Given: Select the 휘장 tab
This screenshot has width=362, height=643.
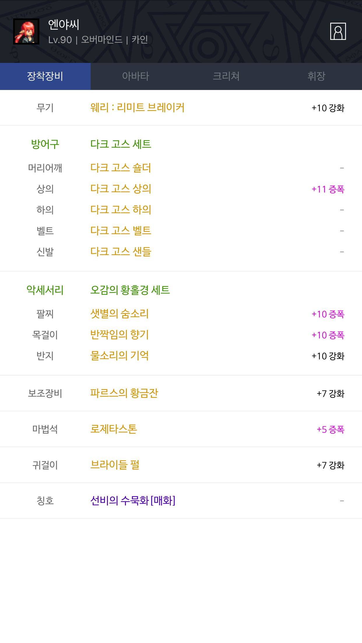Looking at the screenshot, I should click(x=316, y=76).
